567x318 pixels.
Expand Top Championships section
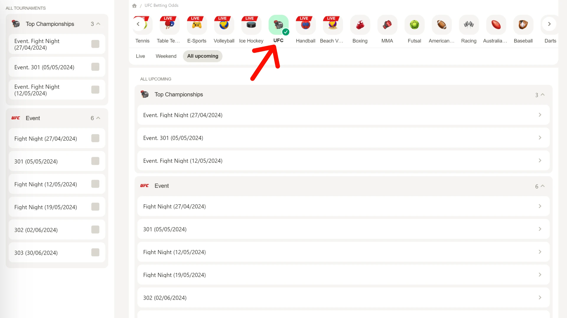tap(540, 94)
